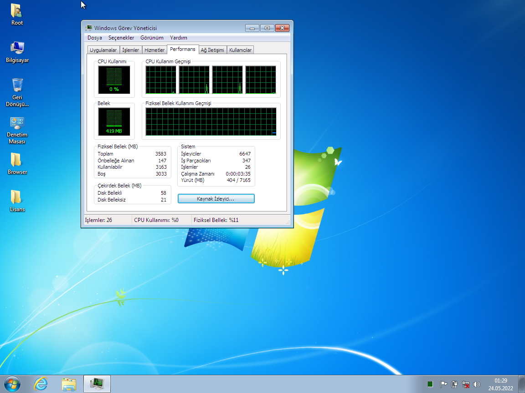Switch to the İşlemler tab
Screen dimensions: 525x393
[131, 50]
